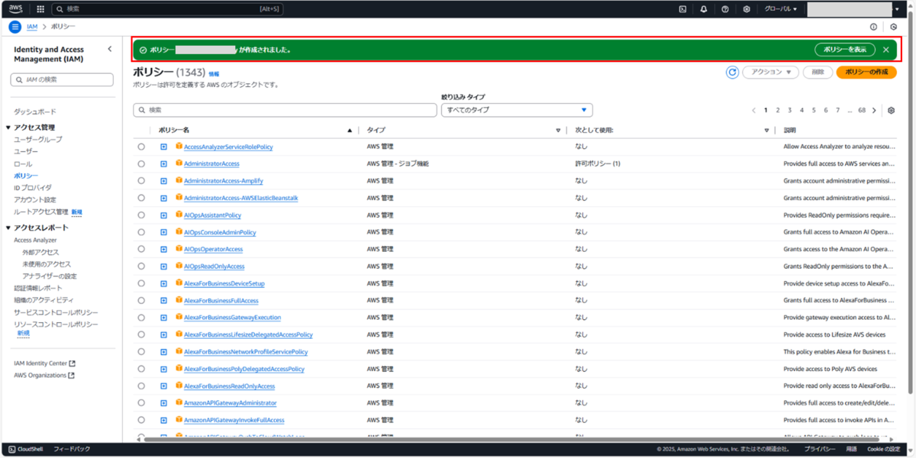Expand AdministratorAccess-Amplify row details
Screen dimensions: 916x458
click(x=163, y=181)
